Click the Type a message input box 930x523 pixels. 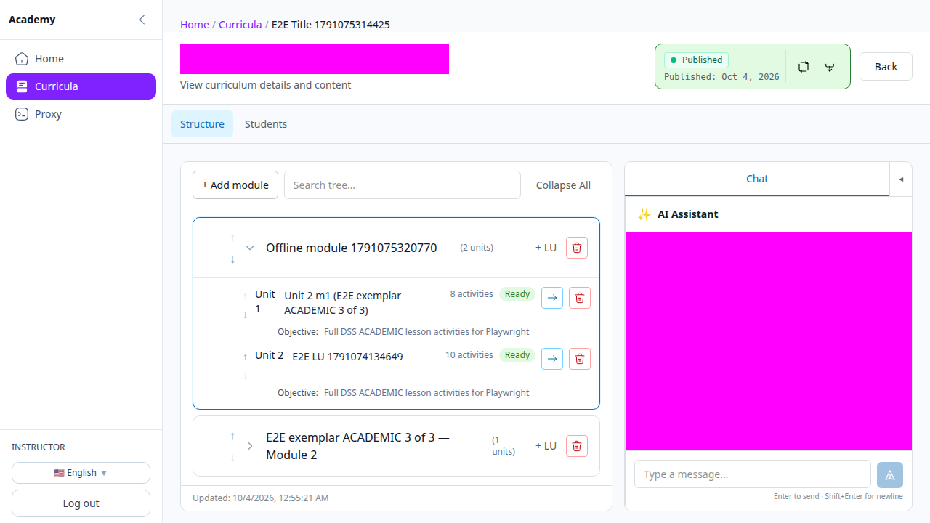pyautogui.click(x=753, y=474)
